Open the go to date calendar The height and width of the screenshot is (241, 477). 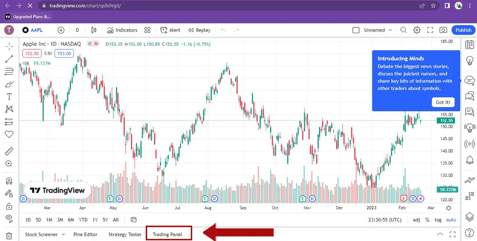[x=133, y=220]
